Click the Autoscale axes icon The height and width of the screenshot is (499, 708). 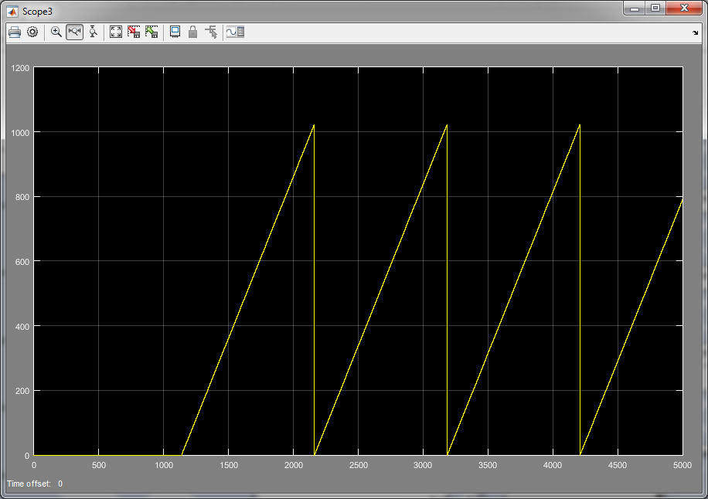116,32
